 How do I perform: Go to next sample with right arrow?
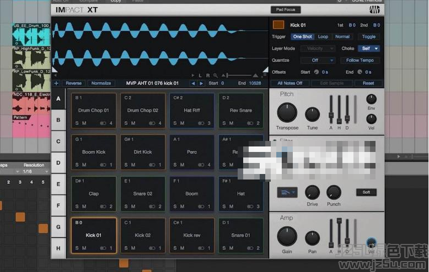(201, 83)
